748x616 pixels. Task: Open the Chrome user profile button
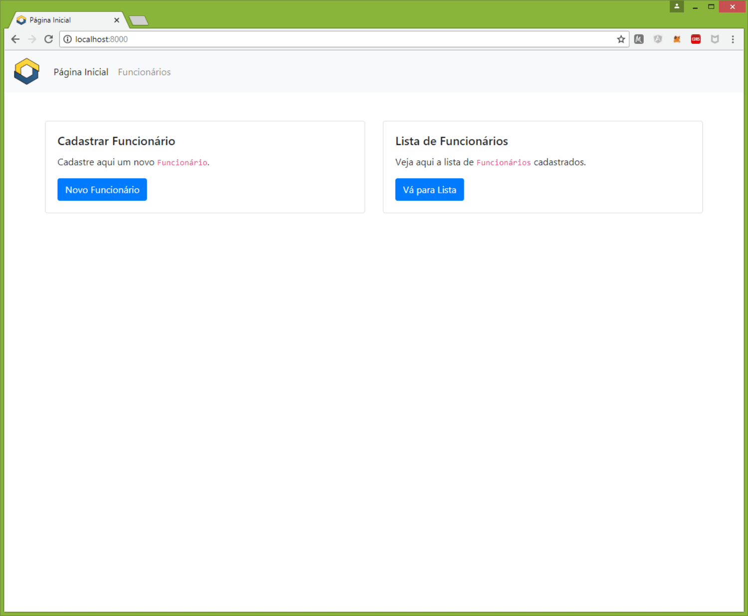pyautogui.click(x=677, y=6)
